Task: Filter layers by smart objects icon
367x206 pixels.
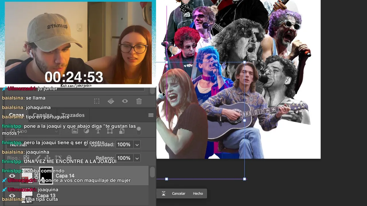Action: coord(122,131)
